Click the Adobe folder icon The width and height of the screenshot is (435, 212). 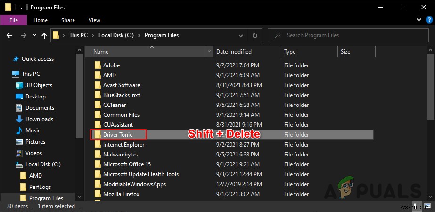pyautogui.click(x=98, y=65)
